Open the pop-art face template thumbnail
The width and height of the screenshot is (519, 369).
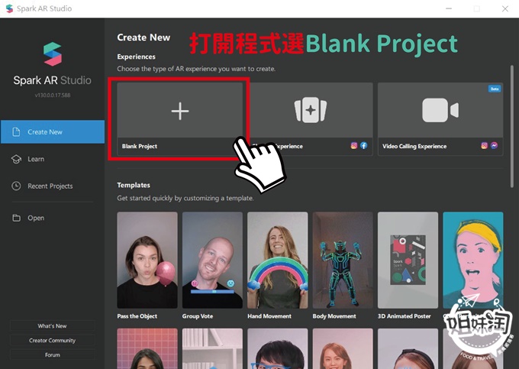[x=473, y=261]
